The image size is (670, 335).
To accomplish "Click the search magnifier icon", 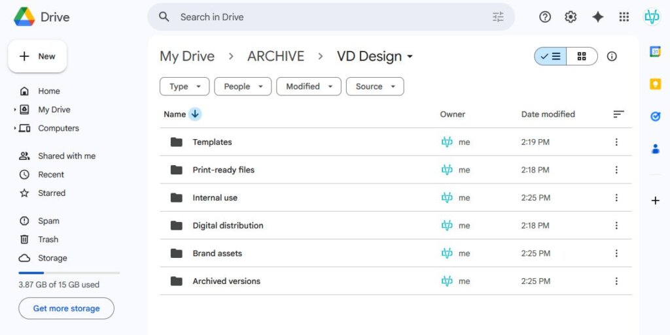I will pos(164,17).
